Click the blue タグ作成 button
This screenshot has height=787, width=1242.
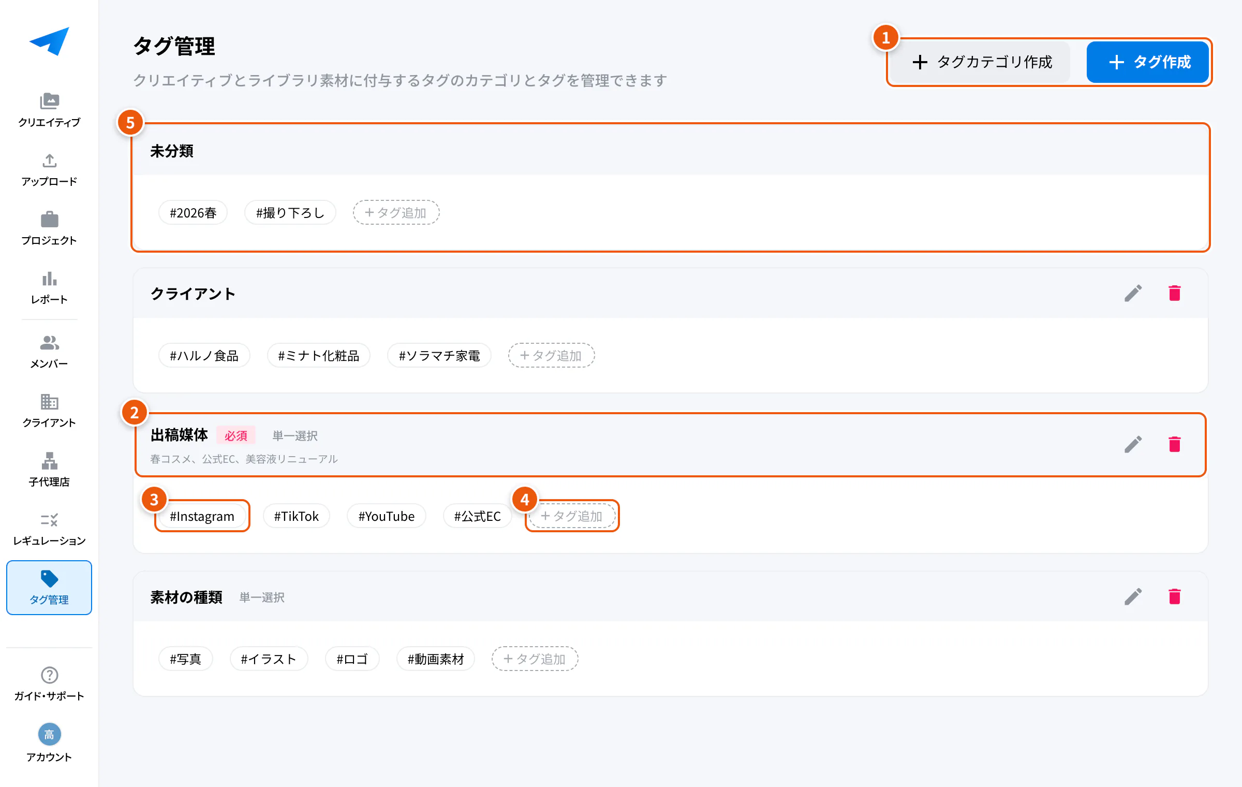pyautogui.click(x=1148, y=62)
